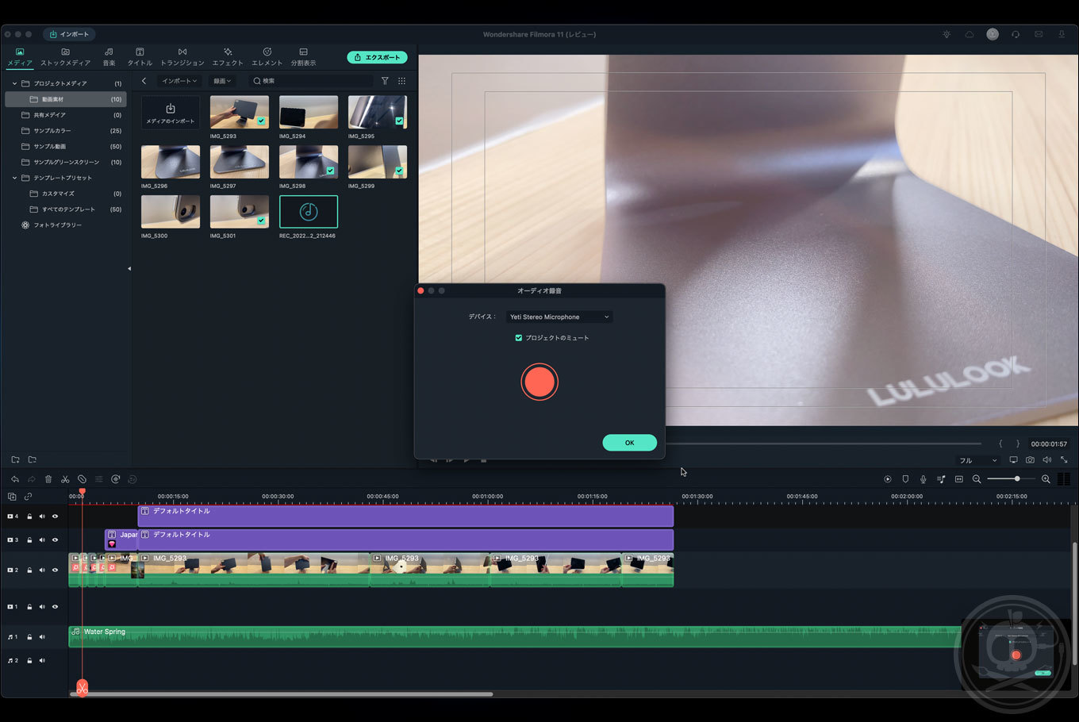This screenshot has width=1079, height=722.
Task: Open the フル preview quality dropdown
Action: [977, 460]
